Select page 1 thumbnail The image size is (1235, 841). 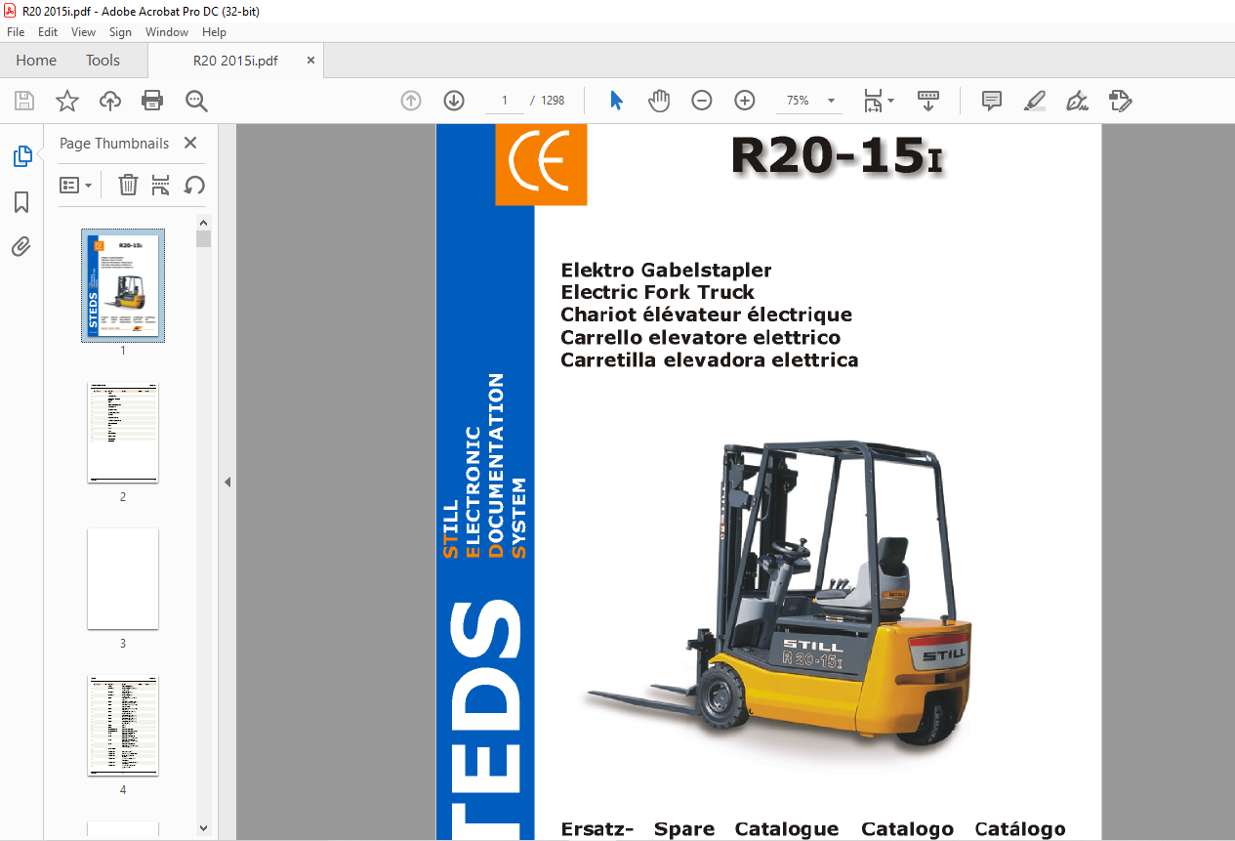tap(123, 285)
